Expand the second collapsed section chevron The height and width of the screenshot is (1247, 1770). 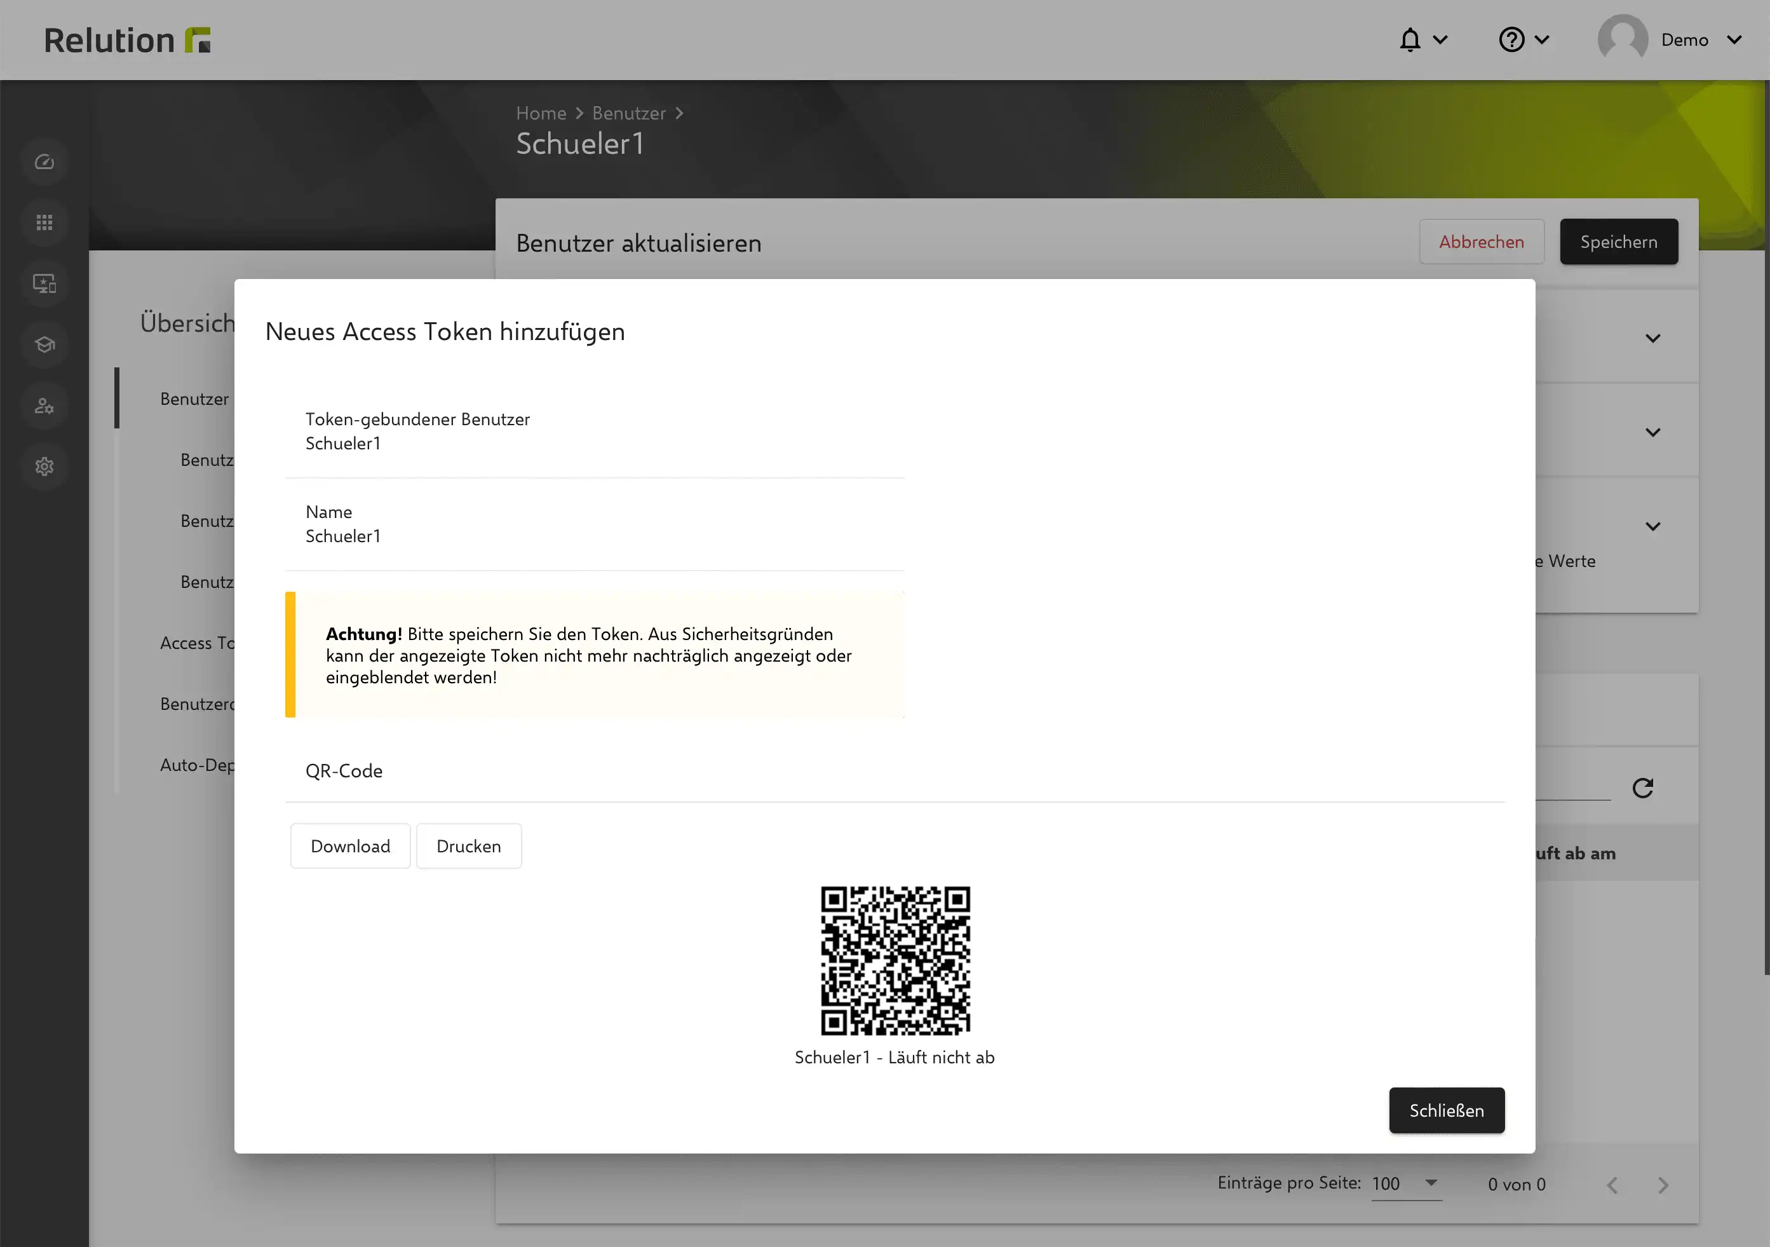tap(1653, 433)
